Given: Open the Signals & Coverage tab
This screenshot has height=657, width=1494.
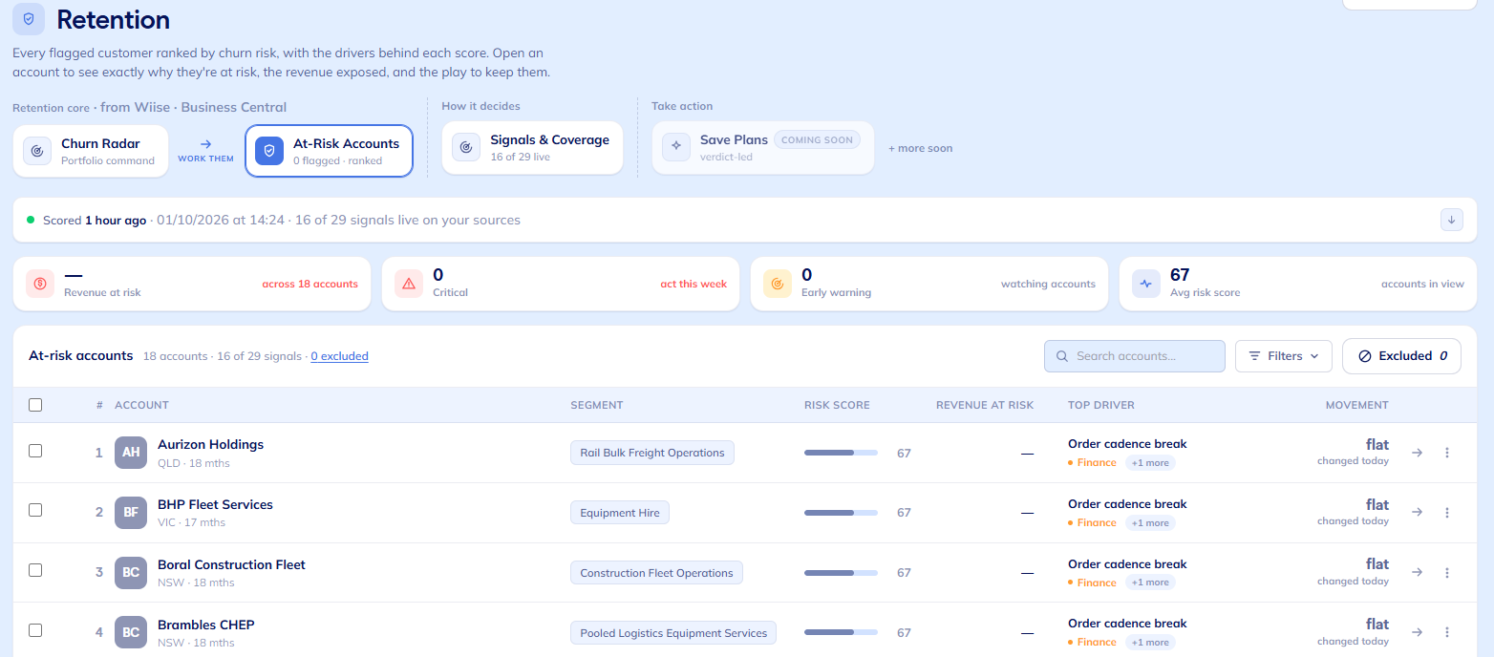Looking at the screenshot, I should 532,147.
